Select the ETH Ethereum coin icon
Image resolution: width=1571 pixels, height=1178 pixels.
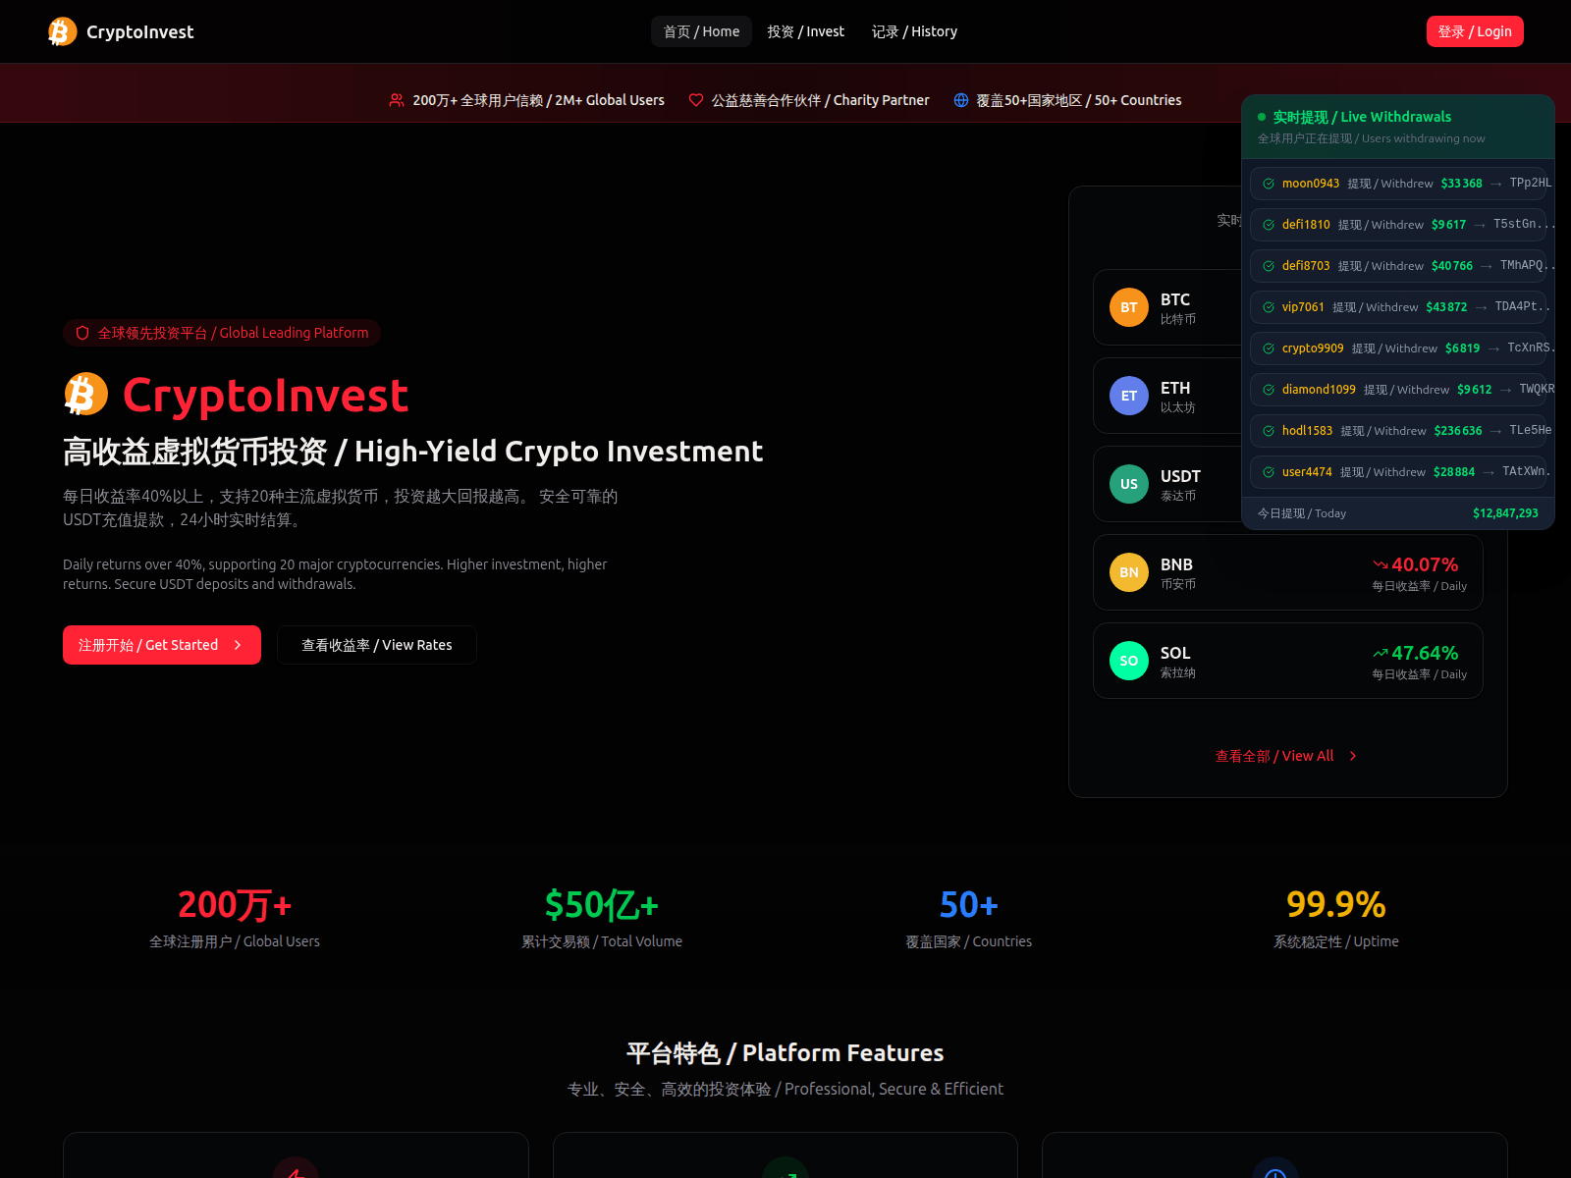1128,396
